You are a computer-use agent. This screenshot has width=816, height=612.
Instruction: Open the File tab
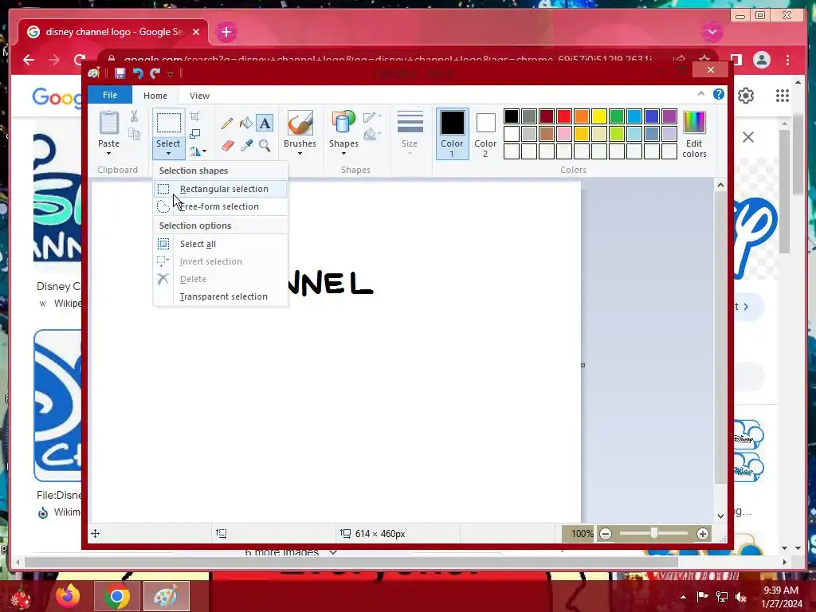tap(110, 95)
